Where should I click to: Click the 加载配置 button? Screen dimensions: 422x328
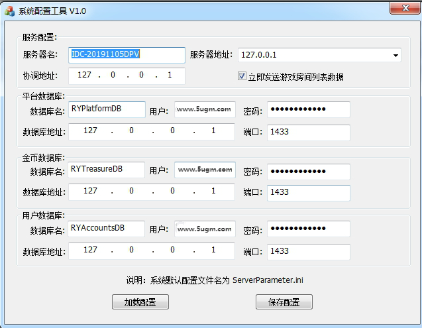[x=140, y=302]
